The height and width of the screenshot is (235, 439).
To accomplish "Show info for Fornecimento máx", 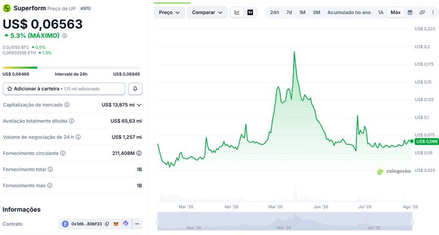I will [x=50, y=185].
